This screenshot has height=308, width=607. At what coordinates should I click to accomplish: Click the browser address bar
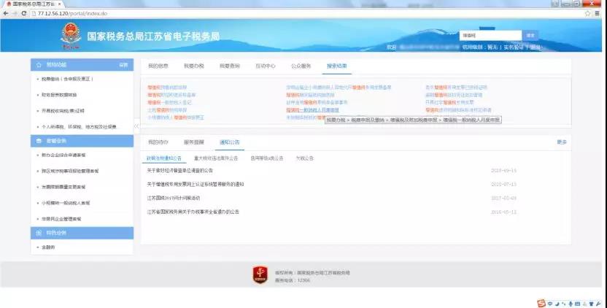(306, 13)
